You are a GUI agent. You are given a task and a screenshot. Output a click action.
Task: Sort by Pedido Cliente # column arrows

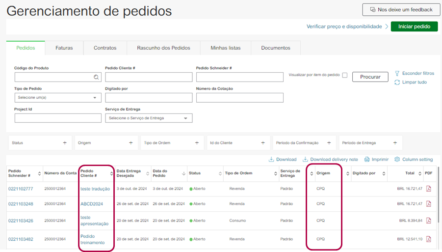tap(111, 173)
